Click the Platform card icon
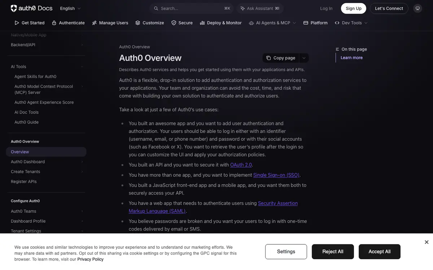 coord(306,23)
